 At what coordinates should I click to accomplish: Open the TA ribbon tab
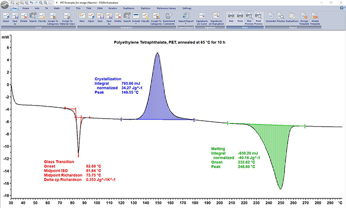[46, 9]
